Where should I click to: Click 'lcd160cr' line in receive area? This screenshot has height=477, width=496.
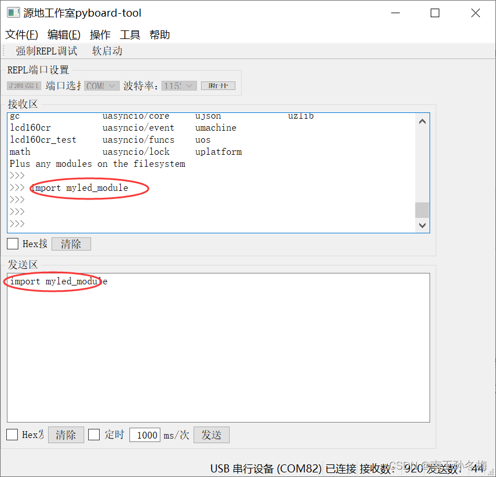[x=30, y=128]
